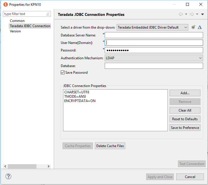Open the view menu triangle in header
The image size is (208, 185).
[203, 14]
